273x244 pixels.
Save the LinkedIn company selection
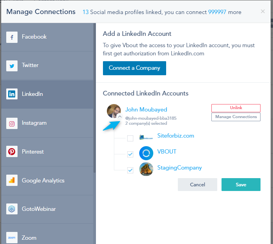click(241, 184)
